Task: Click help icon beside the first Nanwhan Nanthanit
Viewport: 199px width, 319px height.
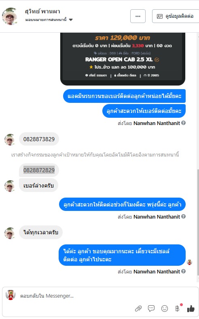Action: tap(184, 123)
